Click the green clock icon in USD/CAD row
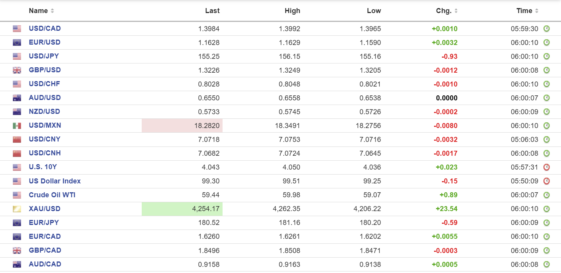The width and height of the screenshot is (561, 273). click(546, 29)
